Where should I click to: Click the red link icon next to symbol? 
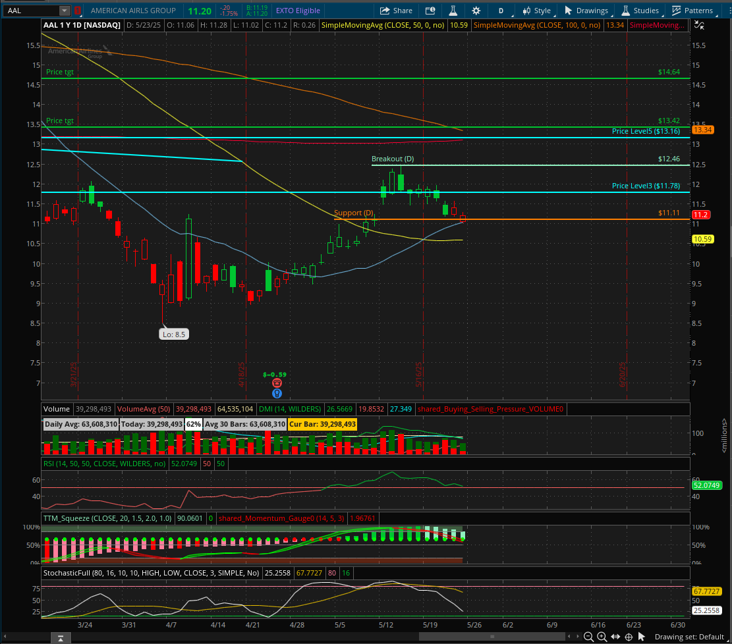click(78, 11)
